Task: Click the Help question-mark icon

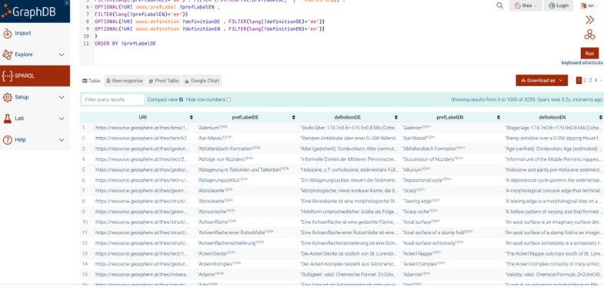Action: point(8,140)
